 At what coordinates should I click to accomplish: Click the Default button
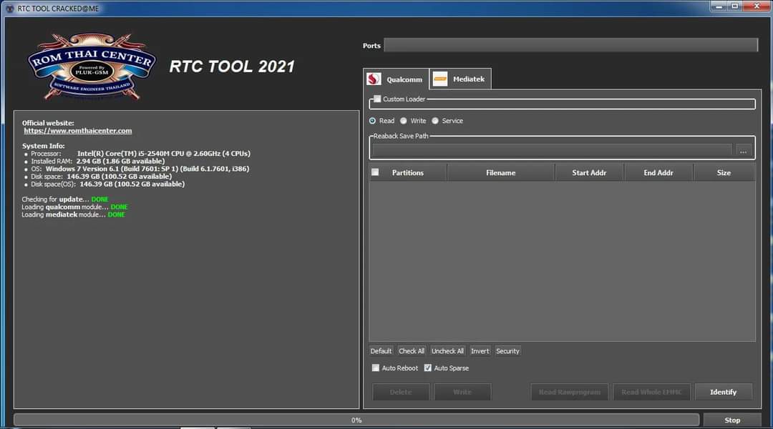pos(381,351)
